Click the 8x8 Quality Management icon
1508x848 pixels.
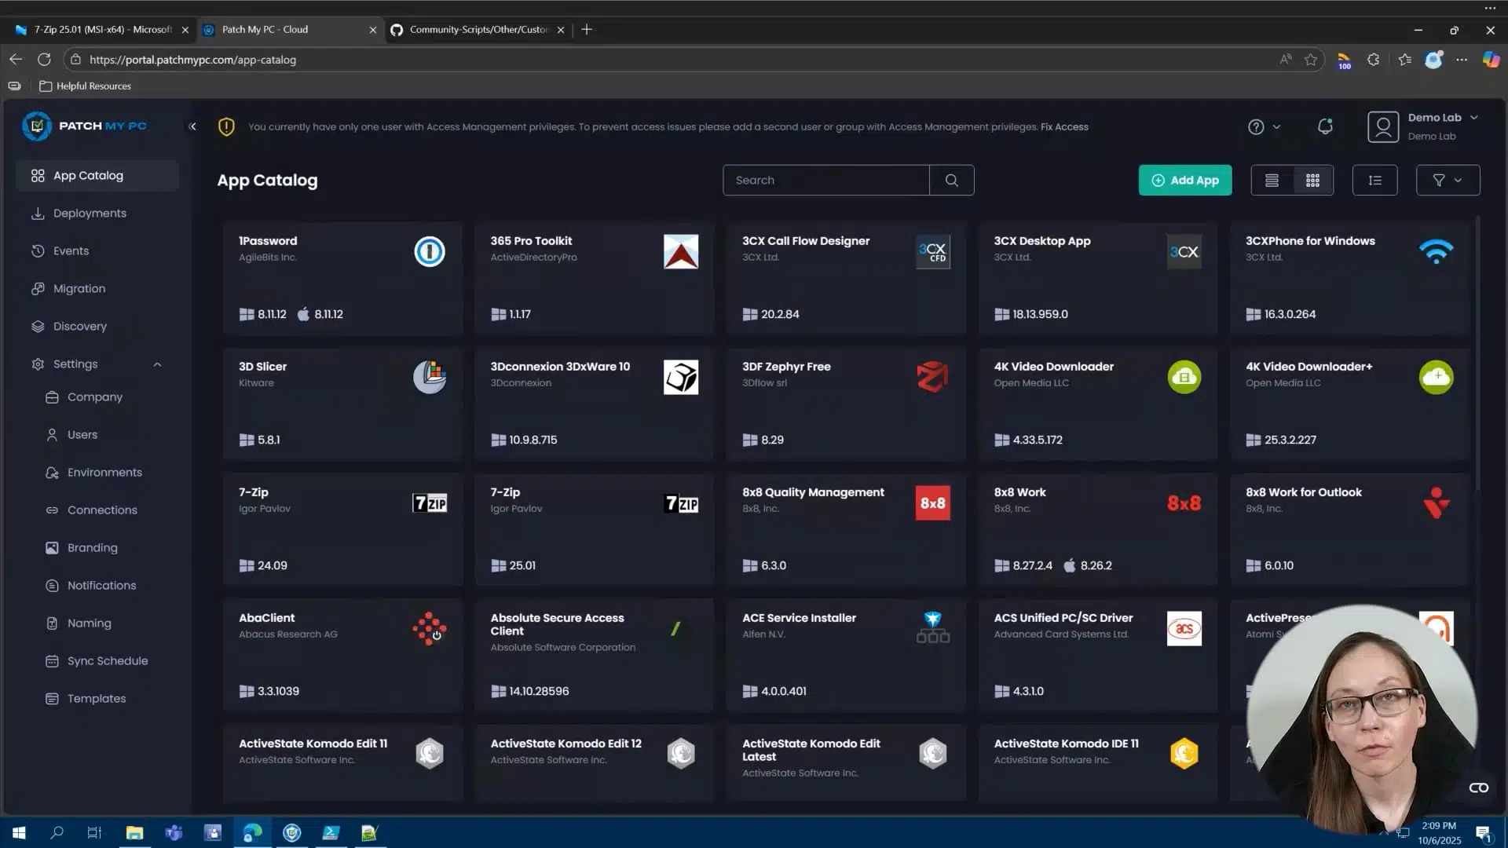point(932,503)
